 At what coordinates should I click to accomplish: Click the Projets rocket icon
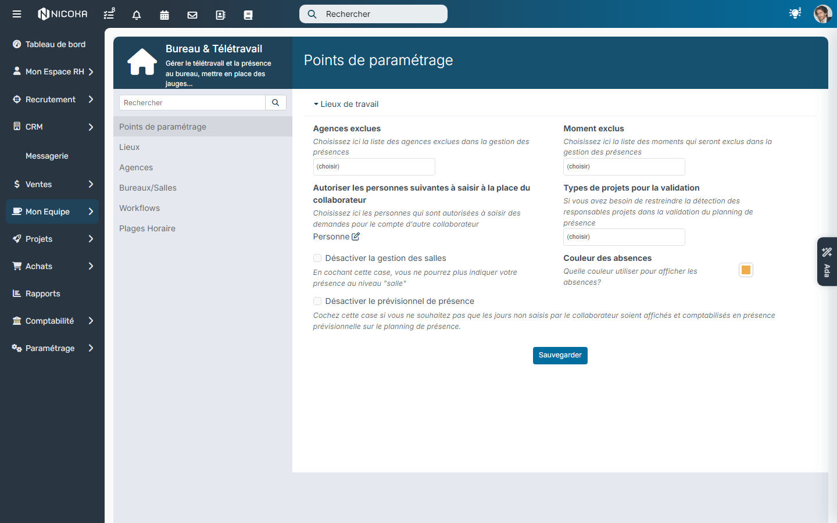(17, 239)
